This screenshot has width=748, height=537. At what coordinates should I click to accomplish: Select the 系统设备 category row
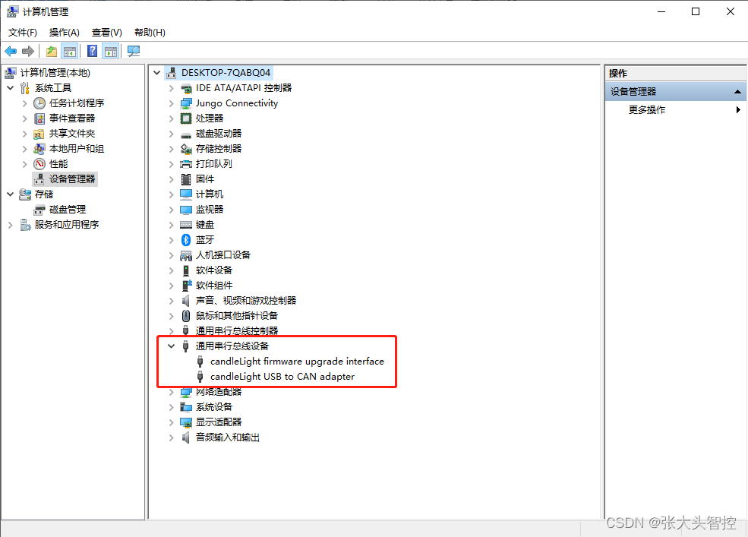point(213,406)
